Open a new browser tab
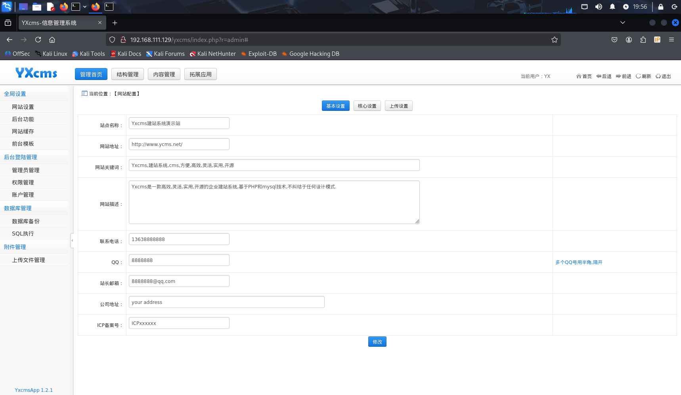Viewport: 681px width, 395px height. [x=115, y=23]
